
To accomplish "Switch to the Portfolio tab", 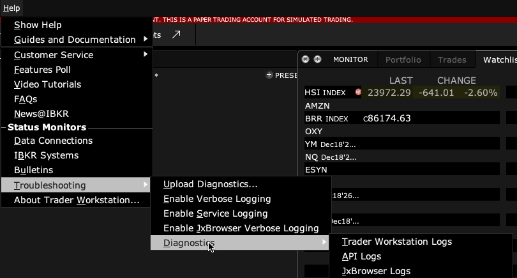I will (403, 60).
